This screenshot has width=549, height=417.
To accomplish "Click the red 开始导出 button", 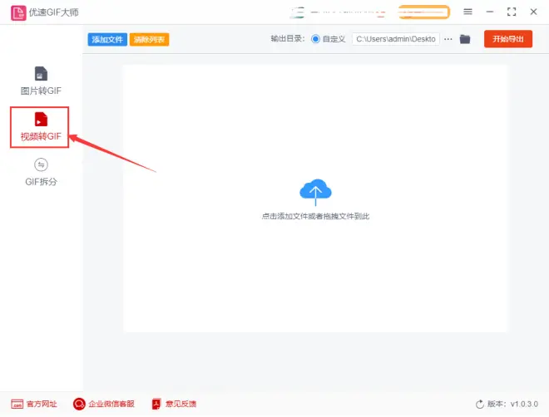I will click(x=508, y=39).
